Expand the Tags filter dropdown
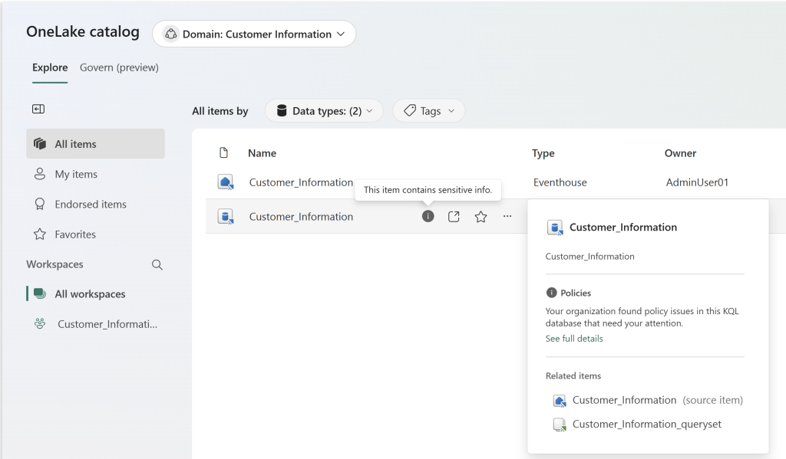Viewport: 786px width, 459px height. coord(429,110)
